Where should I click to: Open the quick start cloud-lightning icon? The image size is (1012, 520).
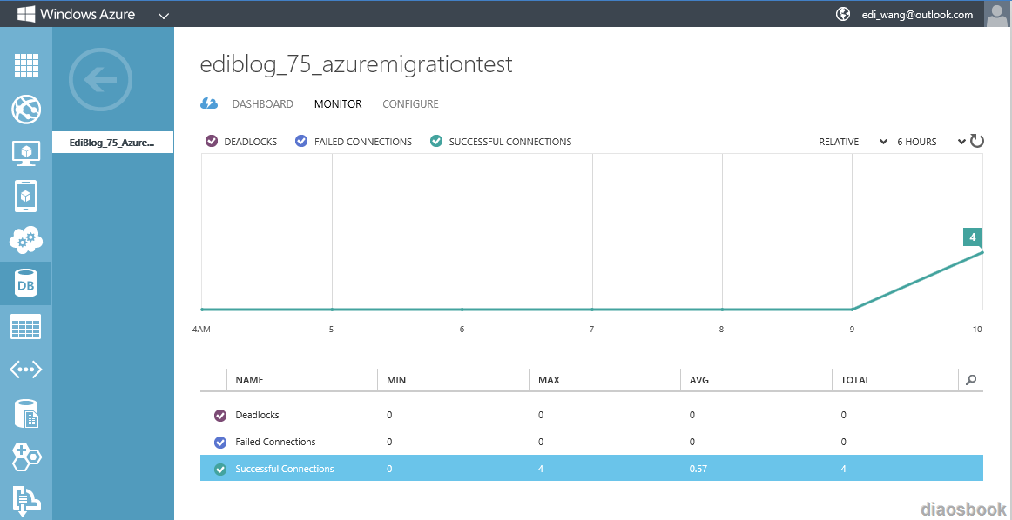(x=208, y=103)
